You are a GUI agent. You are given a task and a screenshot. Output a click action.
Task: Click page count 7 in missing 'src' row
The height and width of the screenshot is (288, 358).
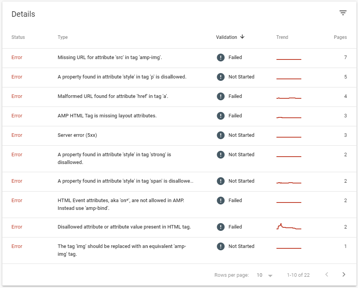tap(346, 58)
